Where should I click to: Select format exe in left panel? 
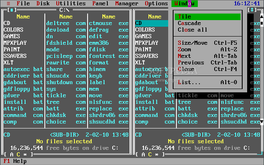pyautogui.click(x=109, y=62)
